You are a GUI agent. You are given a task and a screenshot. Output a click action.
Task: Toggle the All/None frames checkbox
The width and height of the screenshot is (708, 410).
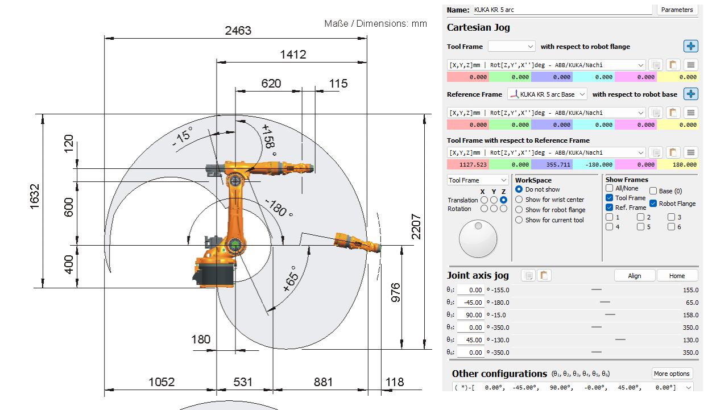coord(610,188)
